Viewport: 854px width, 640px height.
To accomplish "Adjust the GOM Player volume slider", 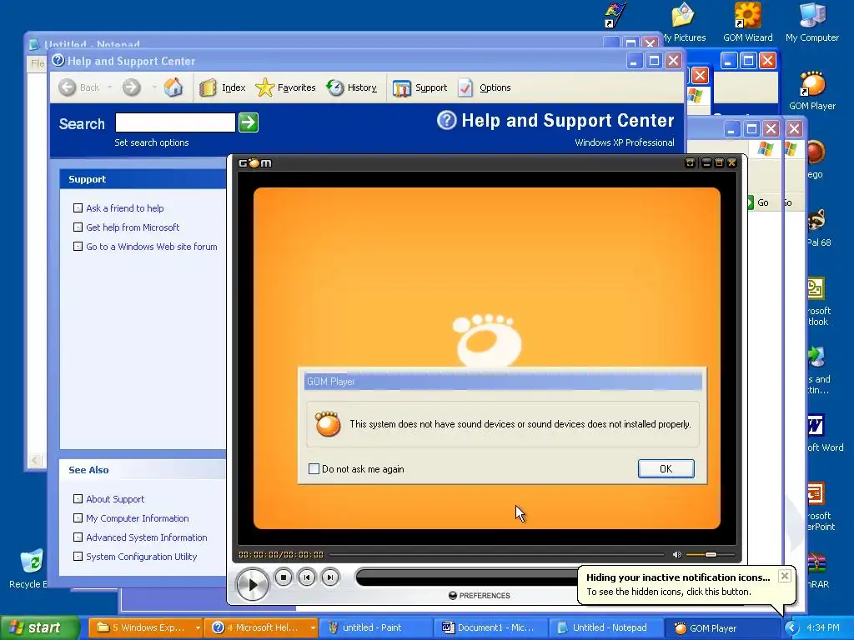I will [x=711, y=554].
